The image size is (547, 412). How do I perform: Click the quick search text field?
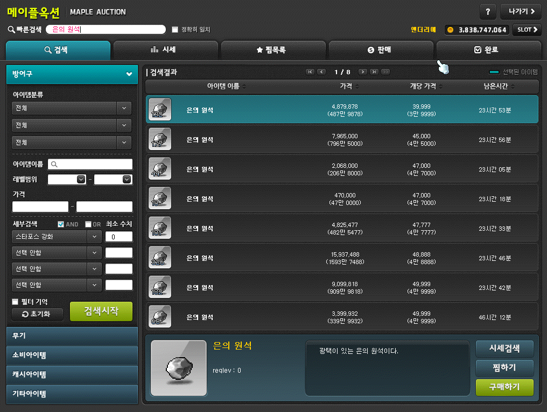coord(106,30)
